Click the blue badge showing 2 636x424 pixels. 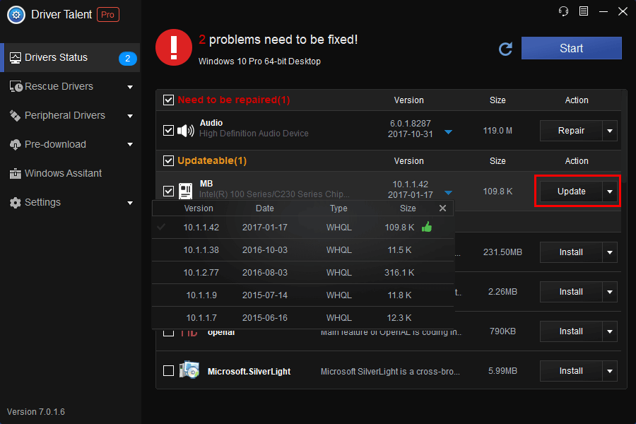(x=127, y=58)
